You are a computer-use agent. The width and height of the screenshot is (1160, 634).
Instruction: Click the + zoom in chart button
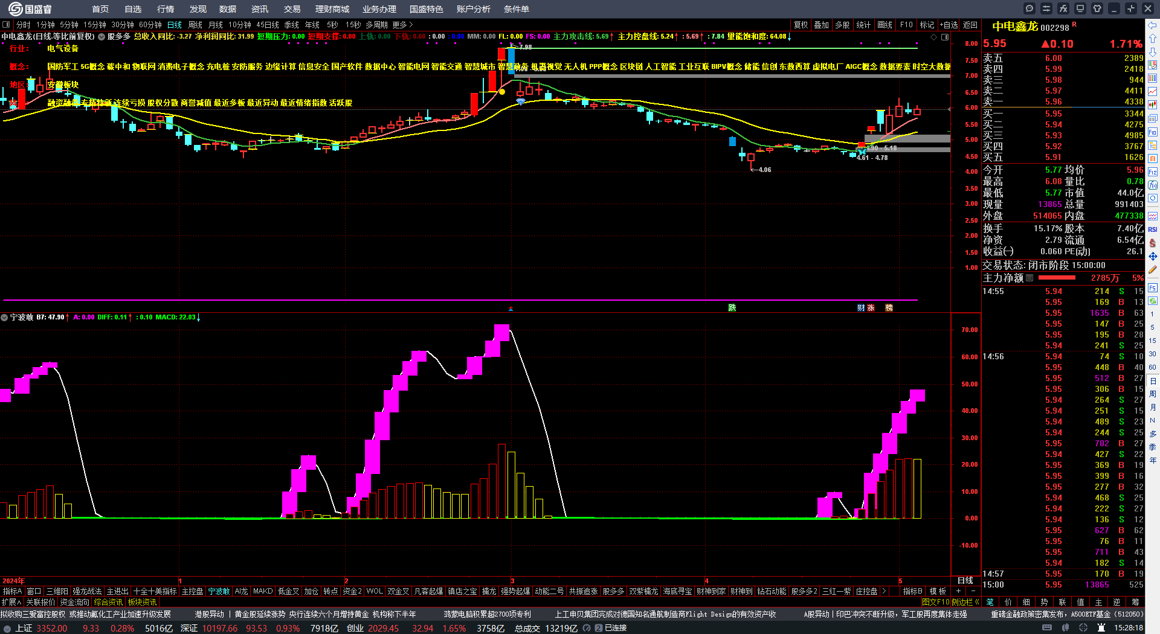coord(958,591)
